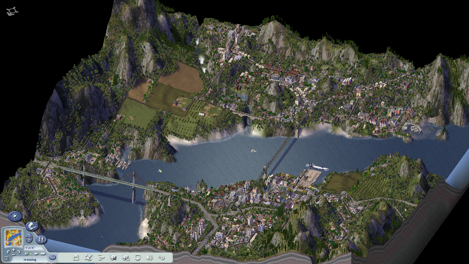Zoom out with the minus button
Screen dimensions: 469x264
pos(13,254)
